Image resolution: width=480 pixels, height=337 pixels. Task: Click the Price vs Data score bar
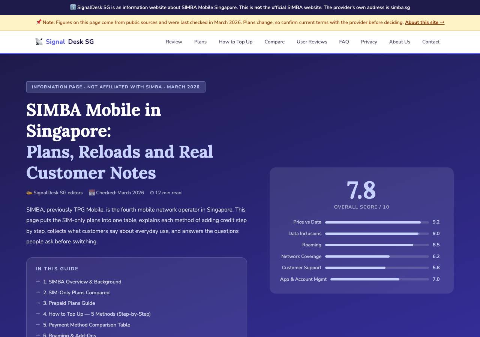click(x=377, y=222)
